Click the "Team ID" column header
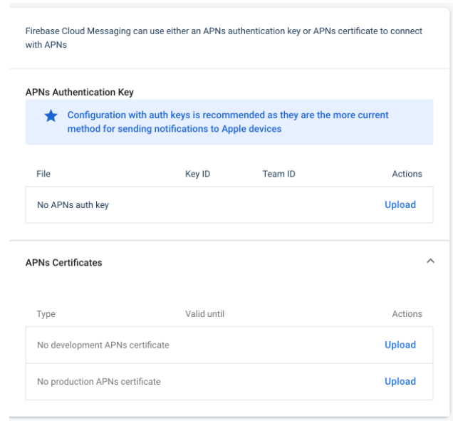This screenshot has height=421, width=453. pos(278,174)
